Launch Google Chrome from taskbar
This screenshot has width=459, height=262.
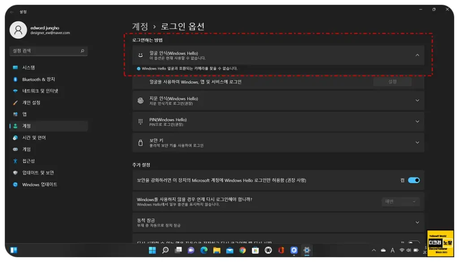coord(242,250)
